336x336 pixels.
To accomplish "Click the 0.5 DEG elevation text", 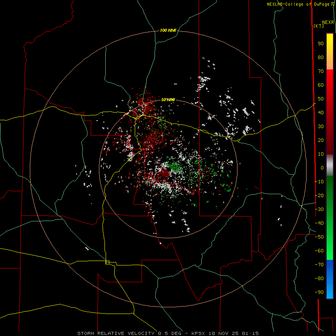I will point(170,333).
